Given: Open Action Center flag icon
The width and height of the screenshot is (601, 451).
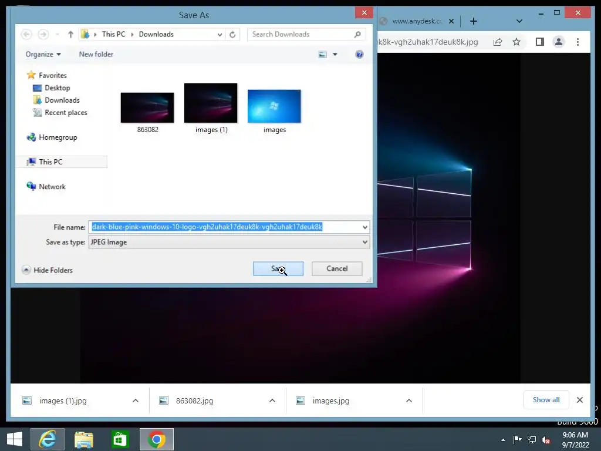Looking at the screenshot, I should pyautogui.click(x=517, y=439).
